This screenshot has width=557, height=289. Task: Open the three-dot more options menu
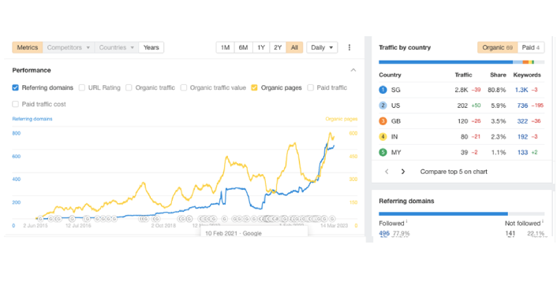click(x=350, y=47)
